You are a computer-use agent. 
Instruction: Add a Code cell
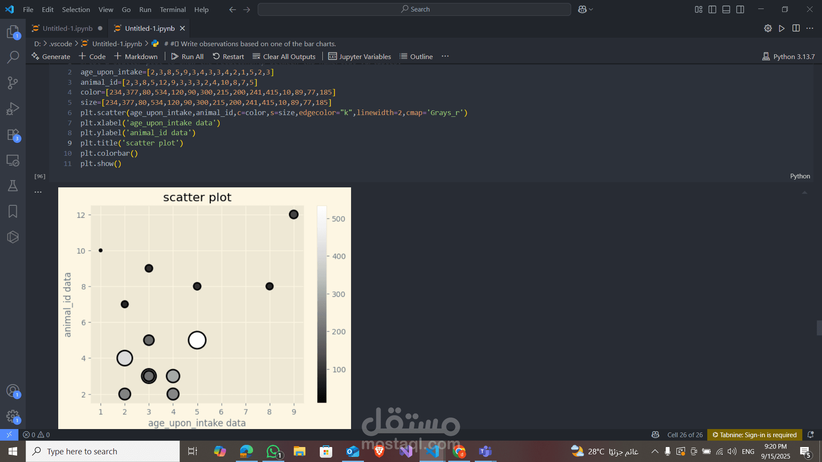pyautogui.click(x=92, y=56)
